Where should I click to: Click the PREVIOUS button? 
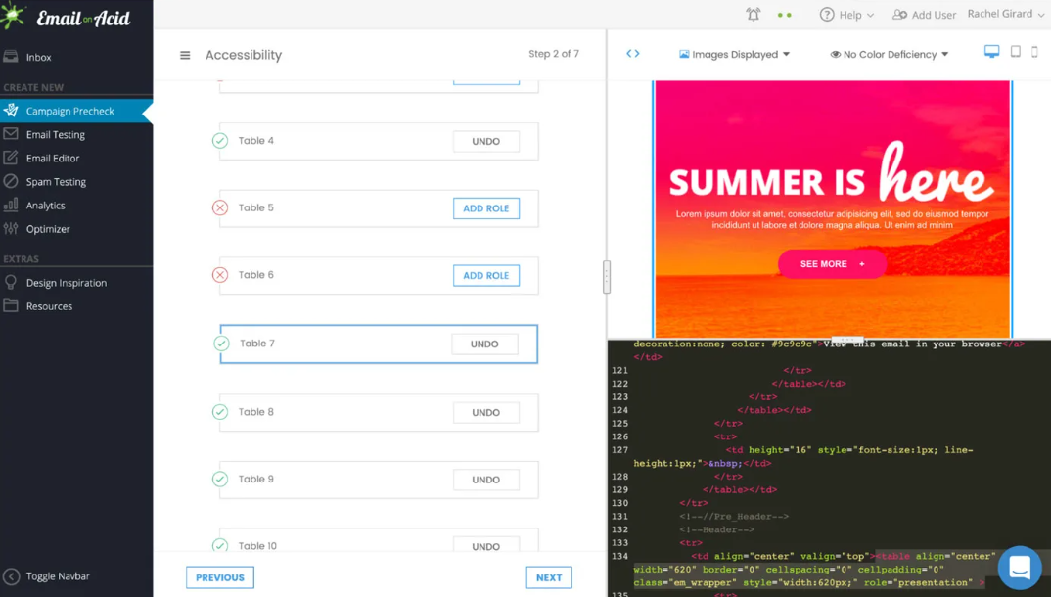pos(220,577)
